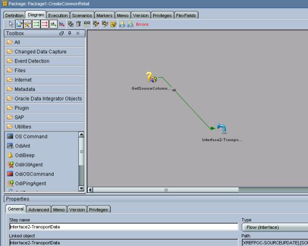Expand the Plugin toolbox folder

(44, 108)
